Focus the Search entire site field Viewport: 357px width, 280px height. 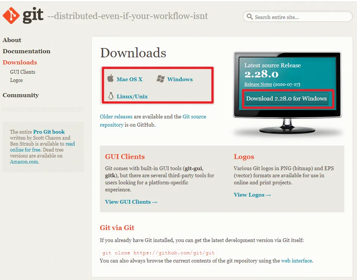click(x=298, y=17)
